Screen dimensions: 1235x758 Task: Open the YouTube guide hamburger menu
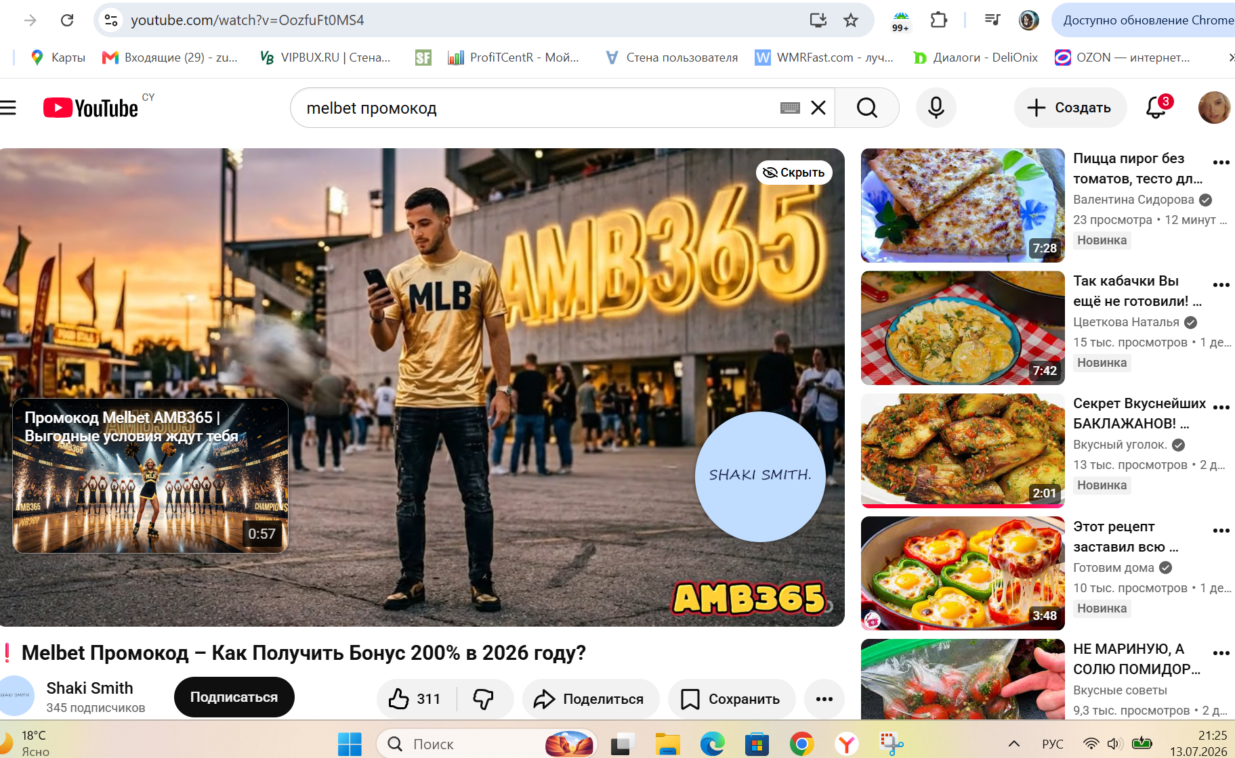point(8,108)
